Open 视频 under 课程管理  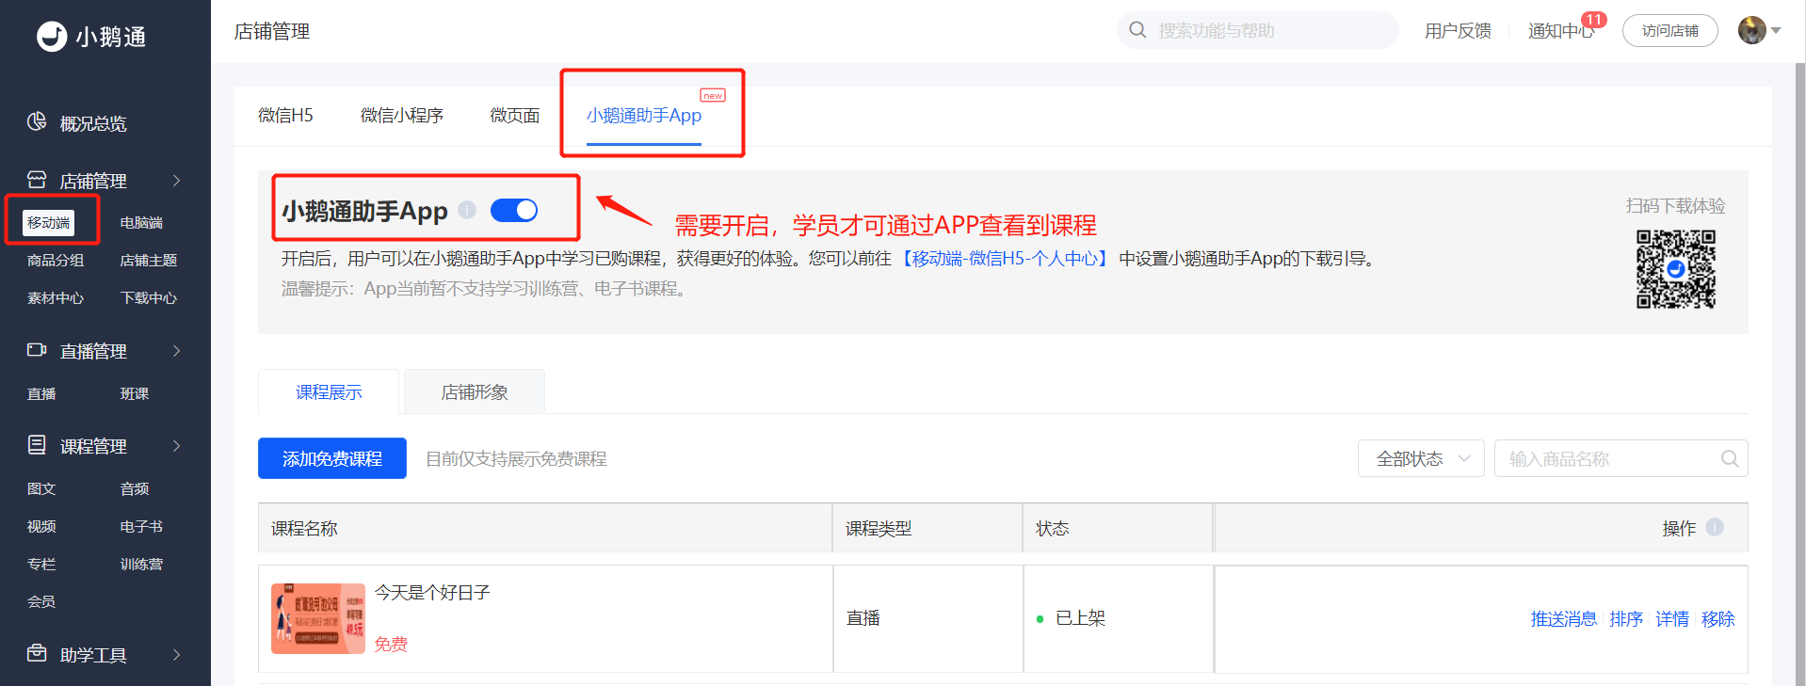41,527
